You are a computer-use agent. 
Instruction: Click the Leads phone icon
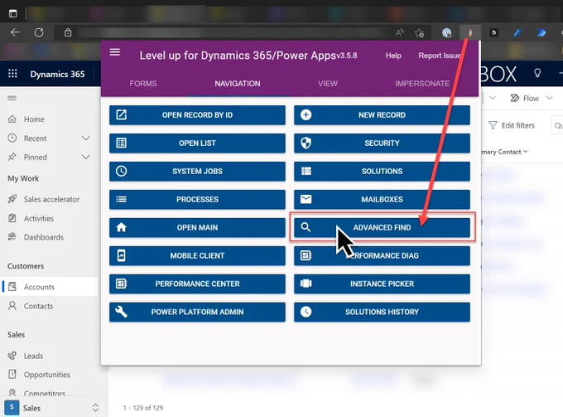(12, 356)
